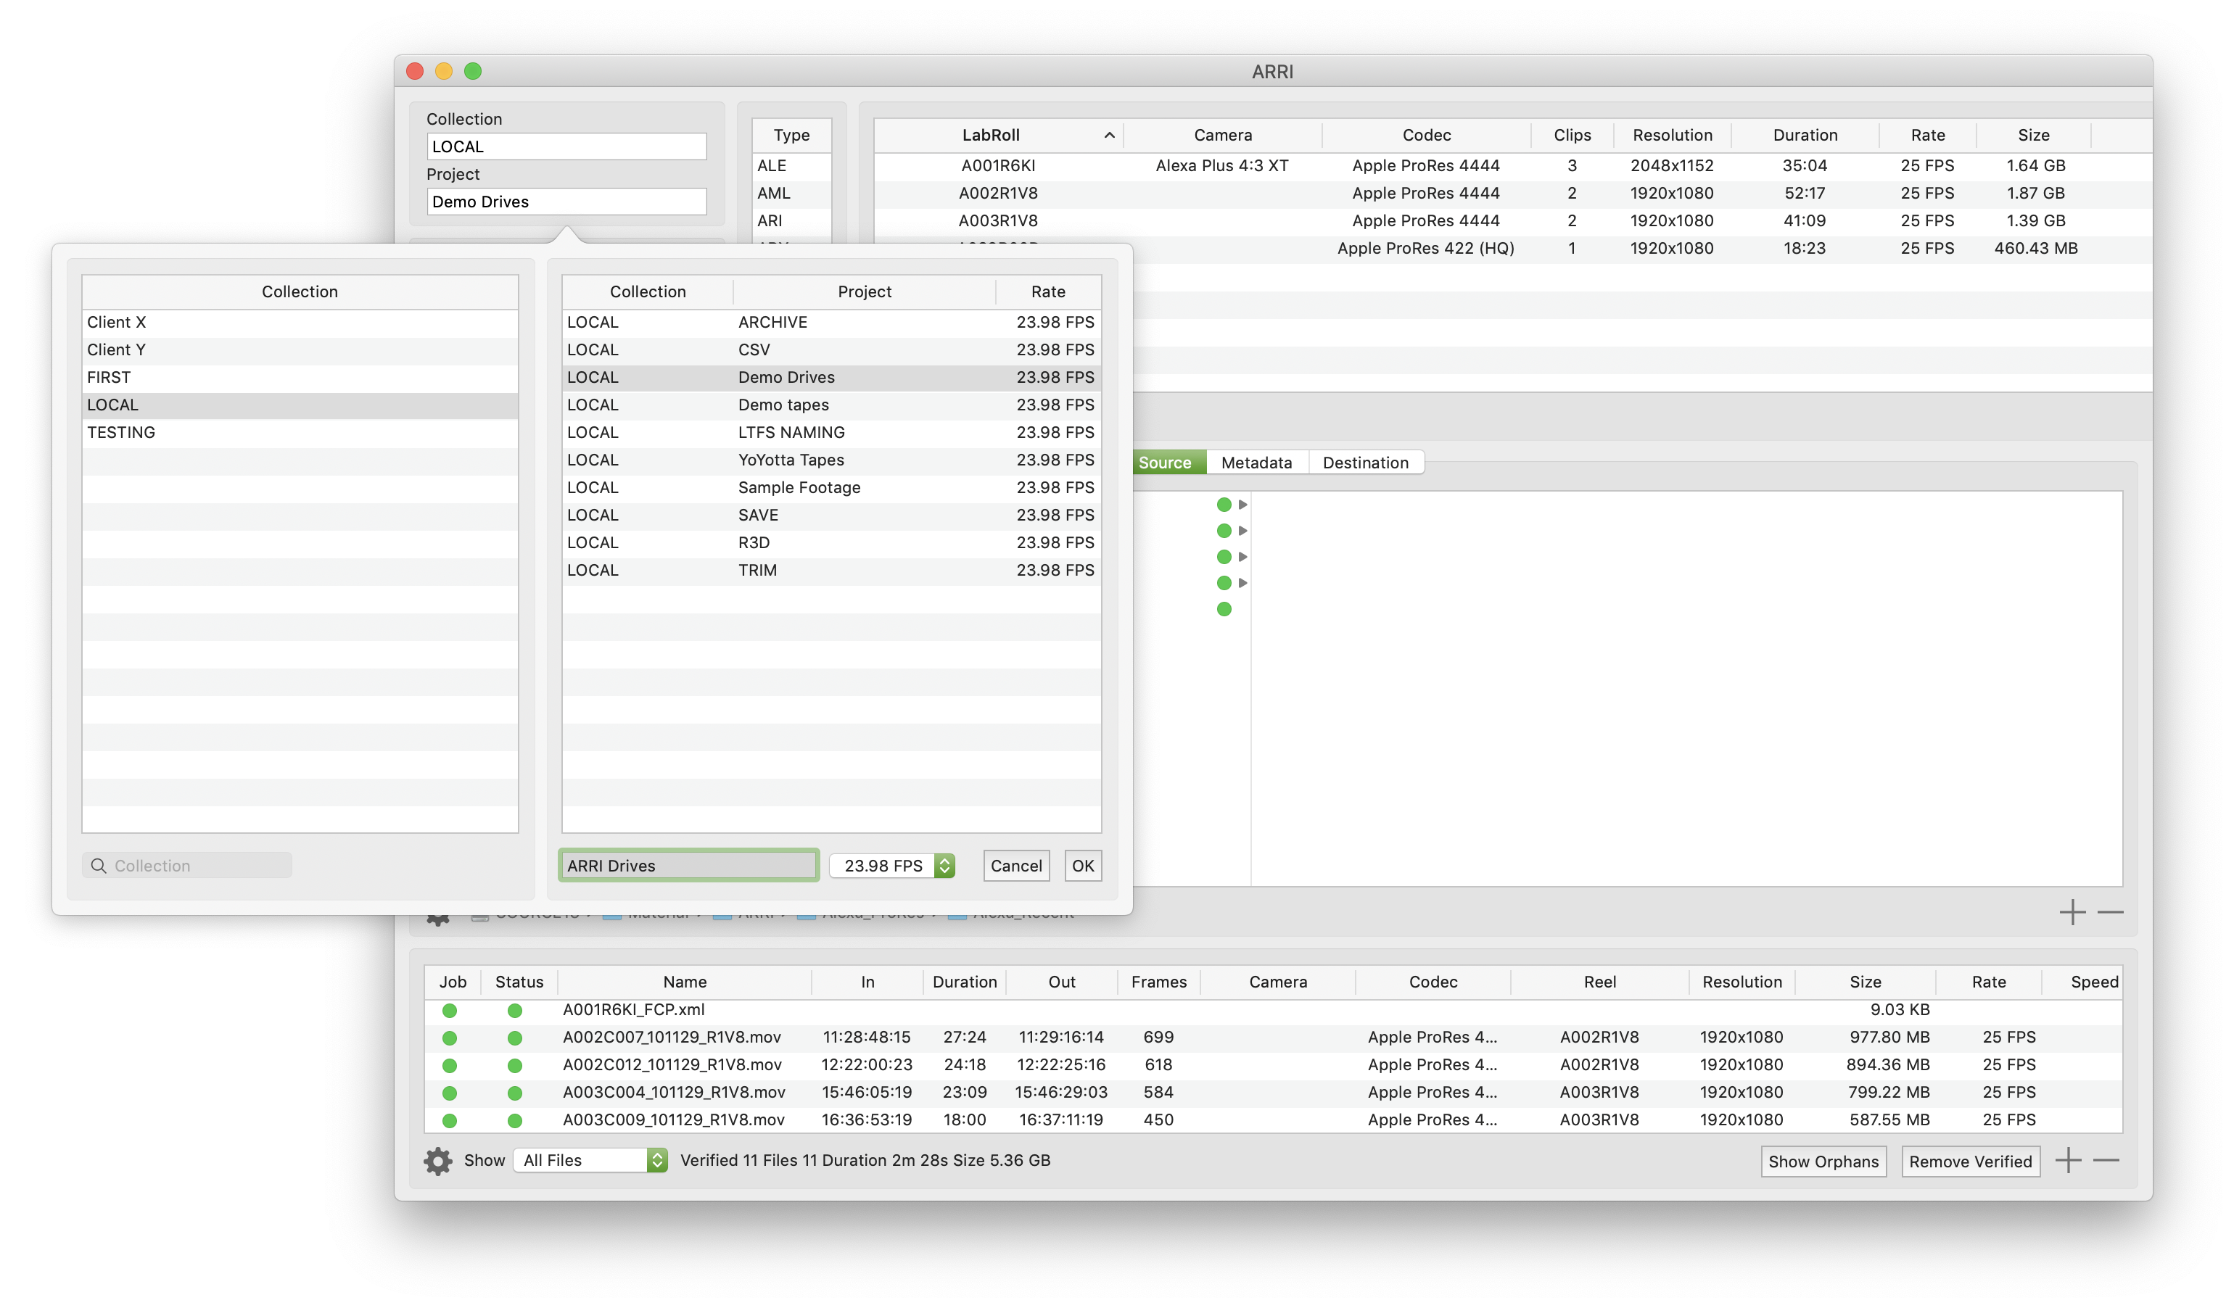
Task: Select the LTFS NAMING project row
Action: click(x=831, y=432)
